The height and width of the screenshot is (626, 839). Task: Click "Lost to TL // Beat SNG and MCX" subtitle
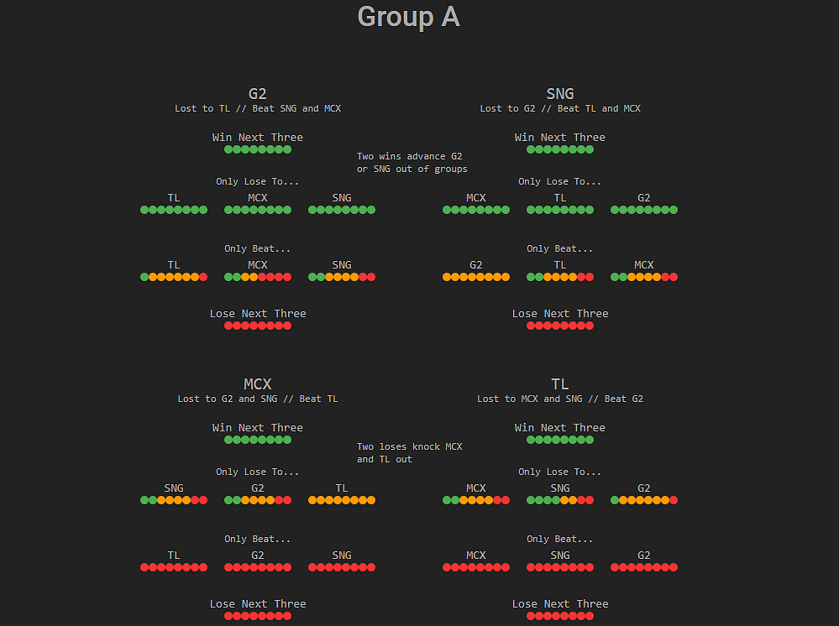click(x=258, y=108)
